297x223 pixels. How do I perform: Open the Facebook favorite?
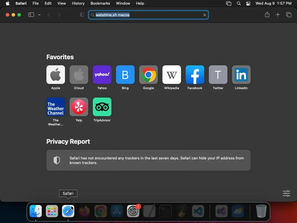coord(195,75)
